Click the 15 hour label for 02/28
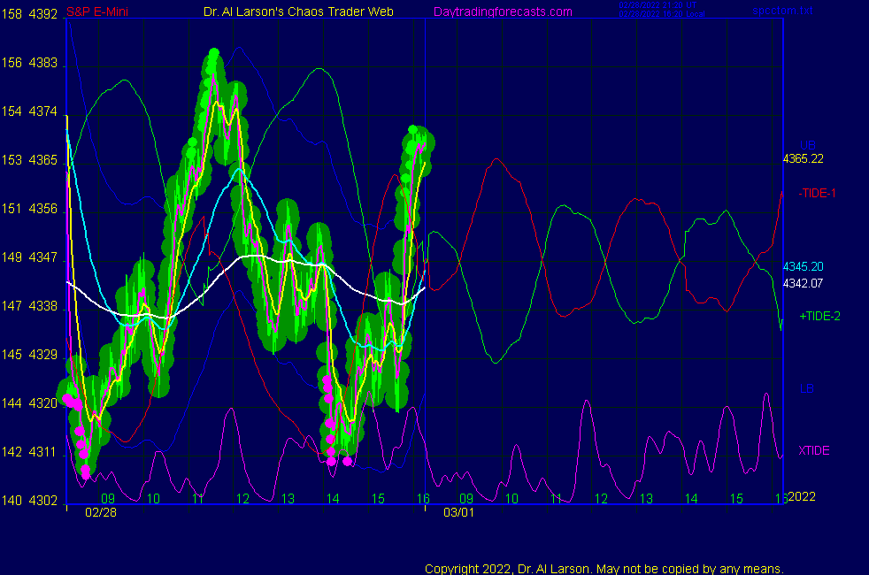This screenshot has width=869, height=575. coord(378,499)
